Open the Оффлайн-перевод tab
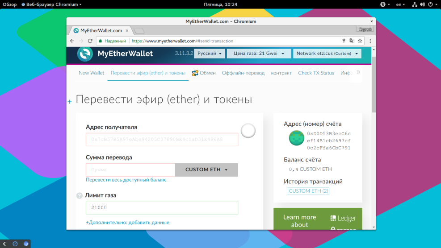This screenshot has height=248, width=441. (243, 73)
